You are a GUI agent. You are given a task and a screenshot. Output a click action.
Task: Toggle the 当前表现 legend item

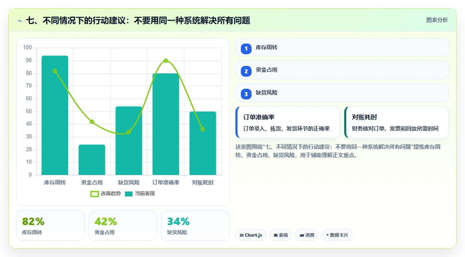coord(140,194)
